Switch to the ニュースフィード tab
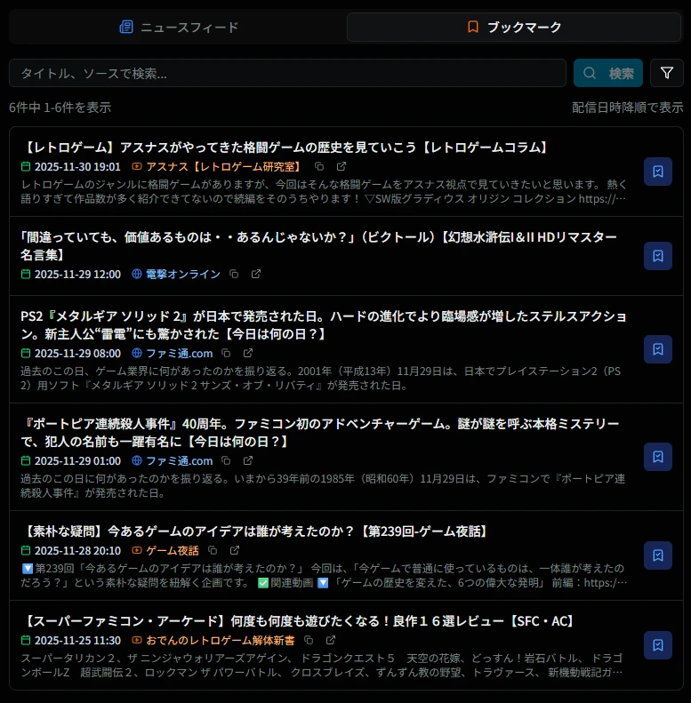 tap(178, 27)
